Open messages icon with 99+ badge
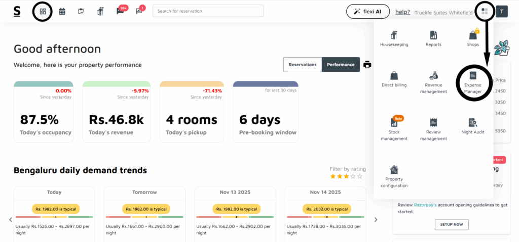Viewport: 519px width, 242px height. [x=121, y=11]
